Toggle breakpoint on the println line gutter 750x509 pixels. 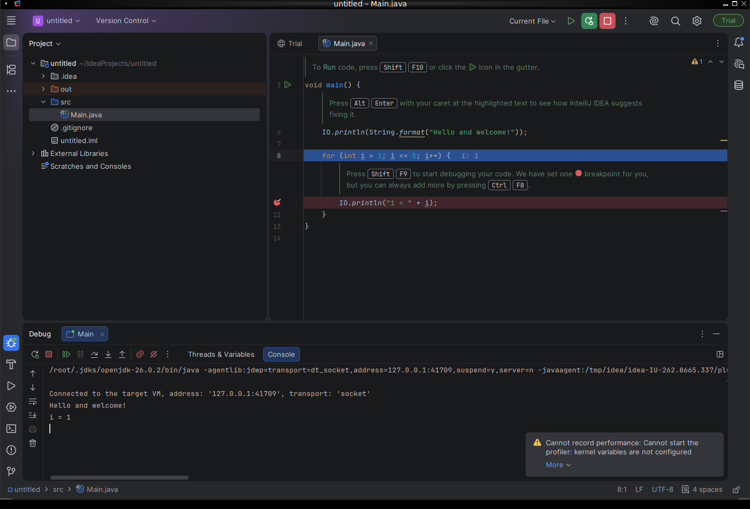[x=277, y=203]
